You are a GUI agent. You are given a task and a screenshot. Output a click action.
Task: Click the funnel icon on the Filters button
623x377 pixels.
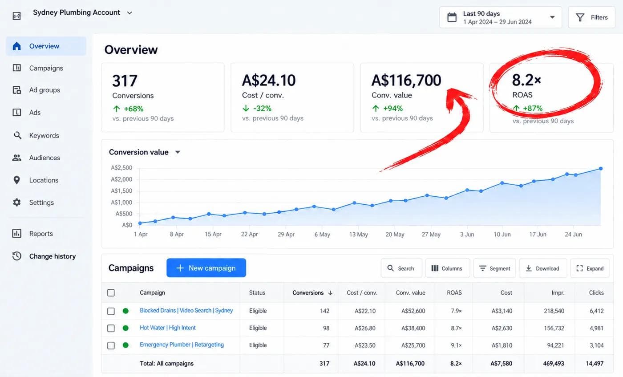(x=580, y=17)
